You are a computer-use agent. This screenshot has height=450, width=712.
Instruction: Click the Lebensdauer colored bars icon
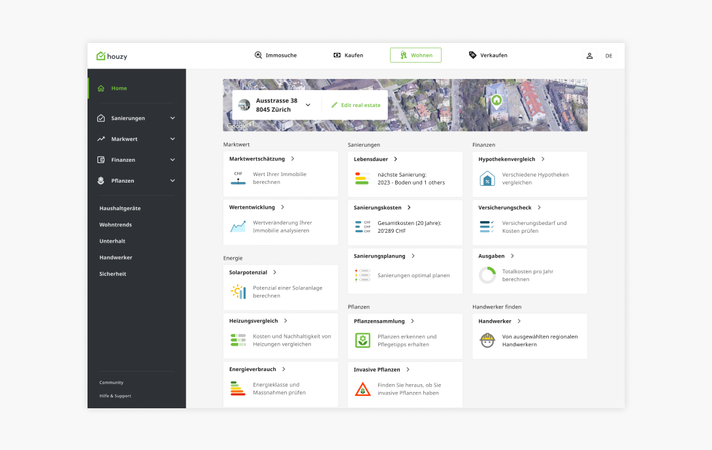pos(362,178)
